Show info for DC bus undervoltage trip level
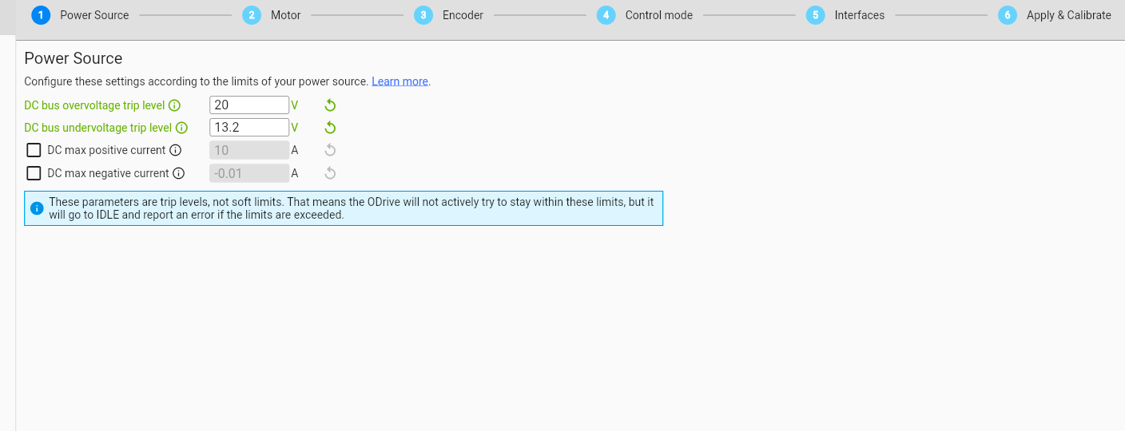The width and height of the screenshot is (1125, 431). click(181, 128)
